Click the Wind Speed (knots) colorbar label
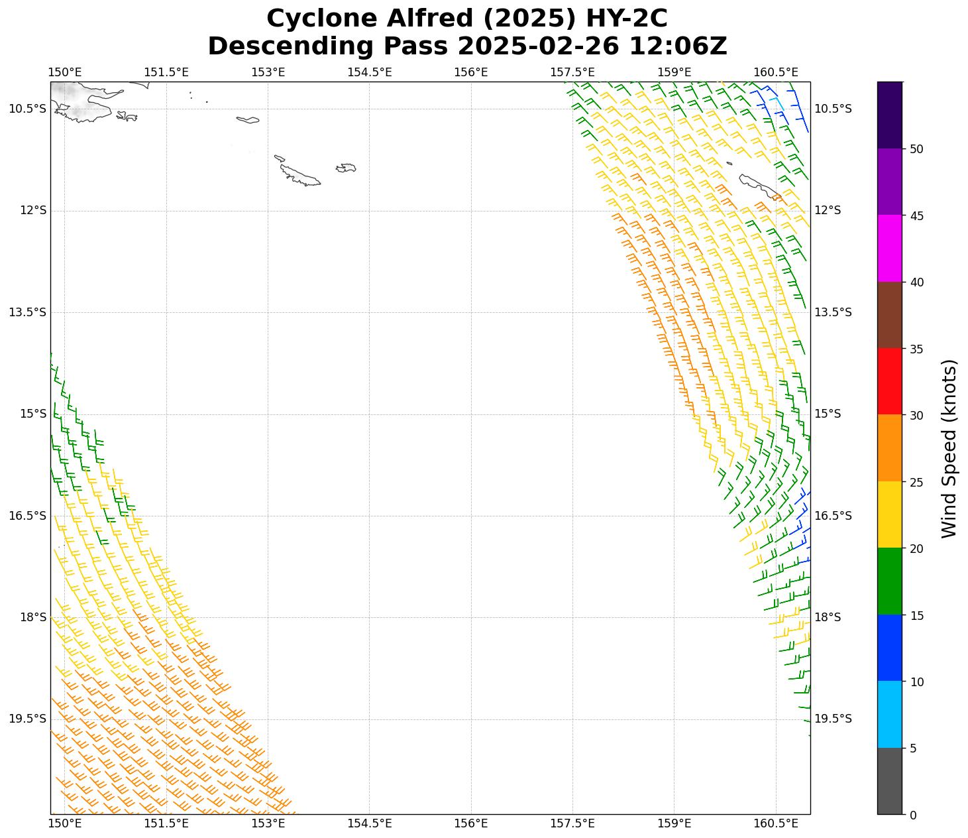968x838 pixels. coord(949,448)
